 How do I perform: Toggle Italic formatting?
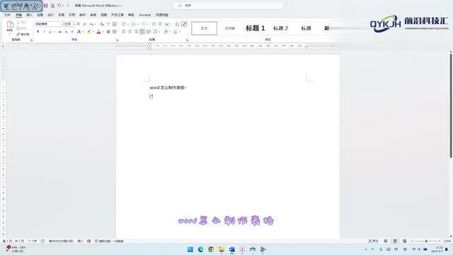click(x=44, y=31)
